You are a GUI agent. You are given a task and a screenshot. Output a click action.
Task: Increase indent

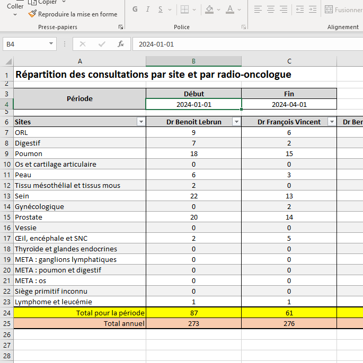click(313, 10)
